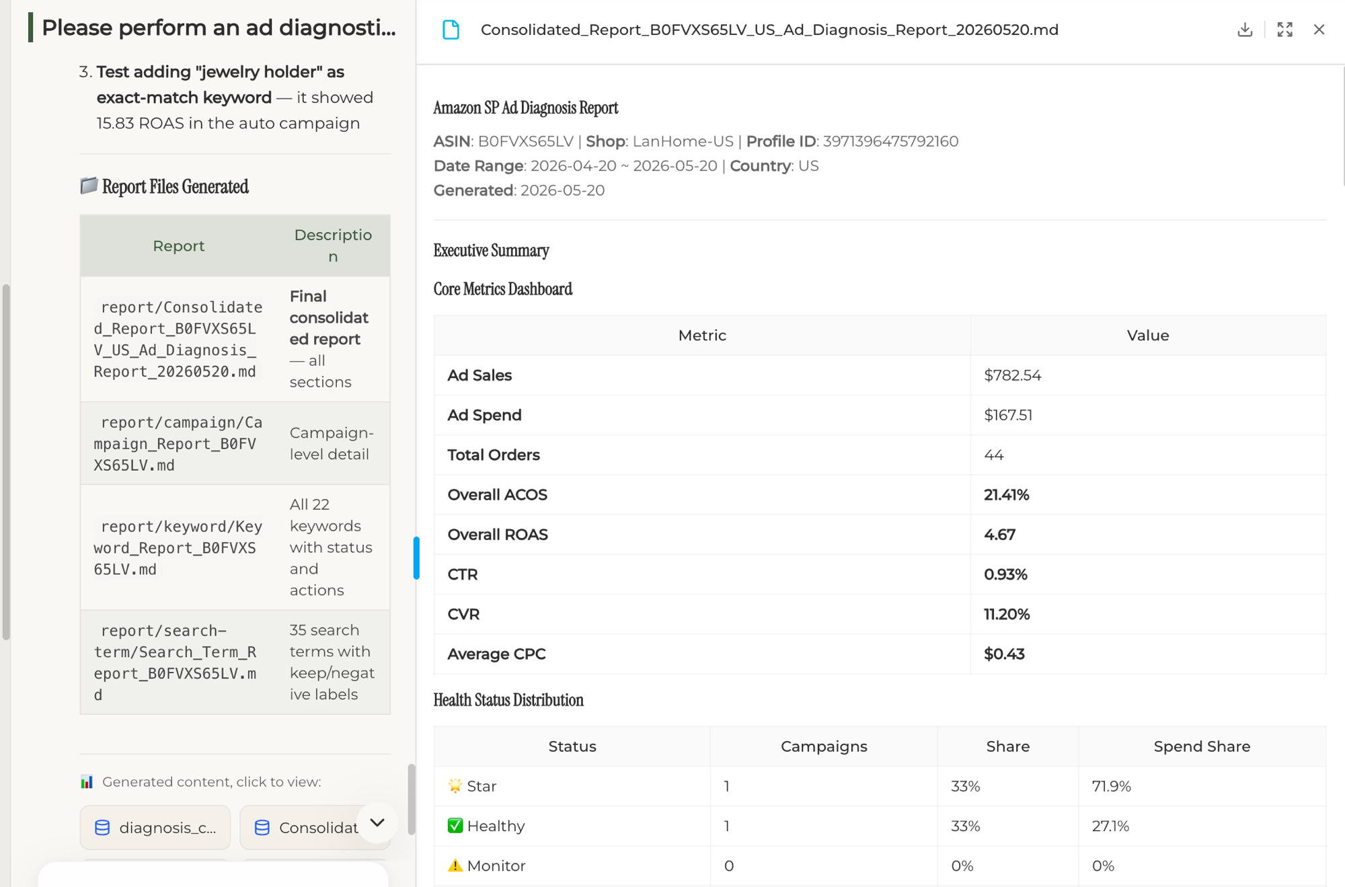Click the Report column header in files table
The image size is (1345, 887).
[x=178, y=246]
